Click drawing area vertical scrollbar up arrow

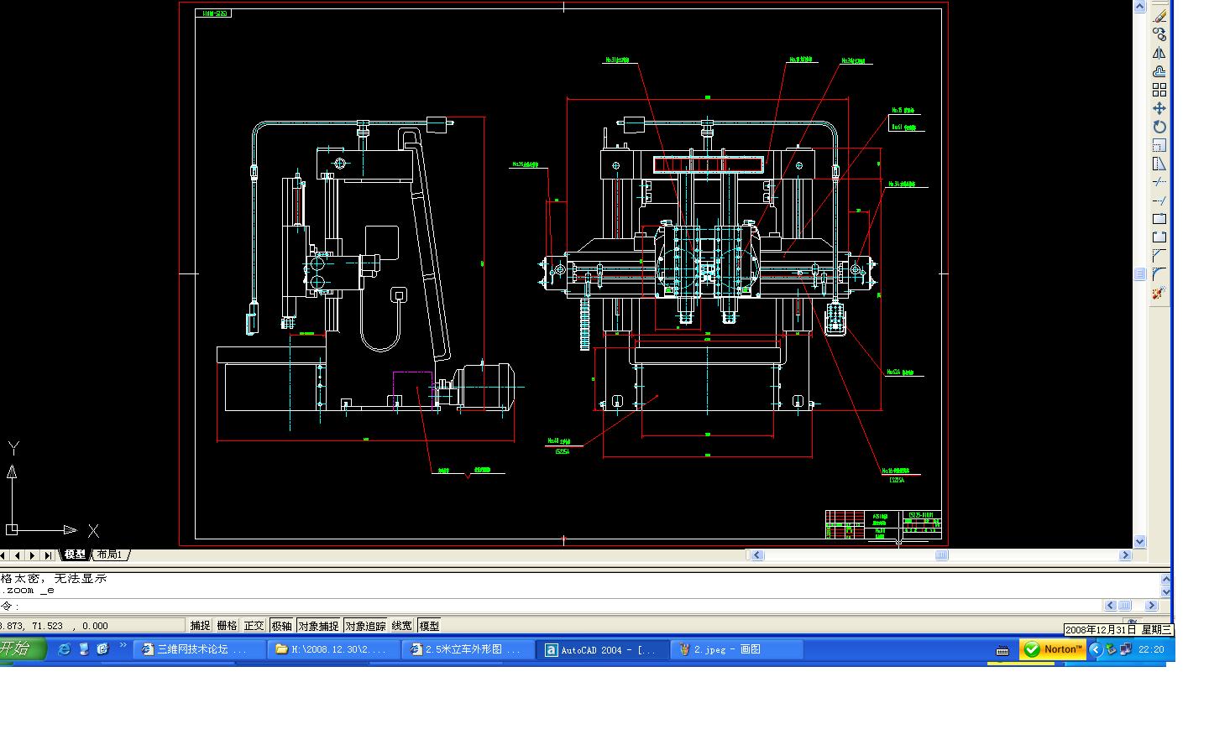coord(1140,6)
